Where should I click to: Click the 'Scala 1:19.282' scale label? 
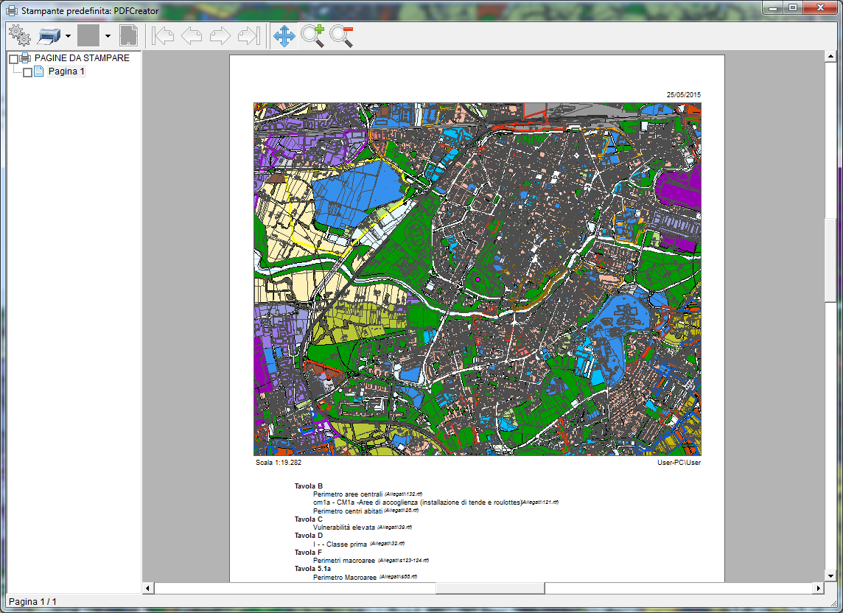279,463
